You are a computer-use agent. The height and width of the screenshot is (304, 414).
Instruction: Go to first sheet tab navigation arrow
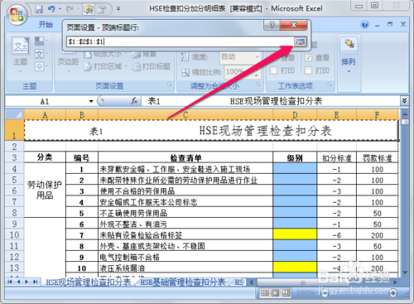[10, 282]
